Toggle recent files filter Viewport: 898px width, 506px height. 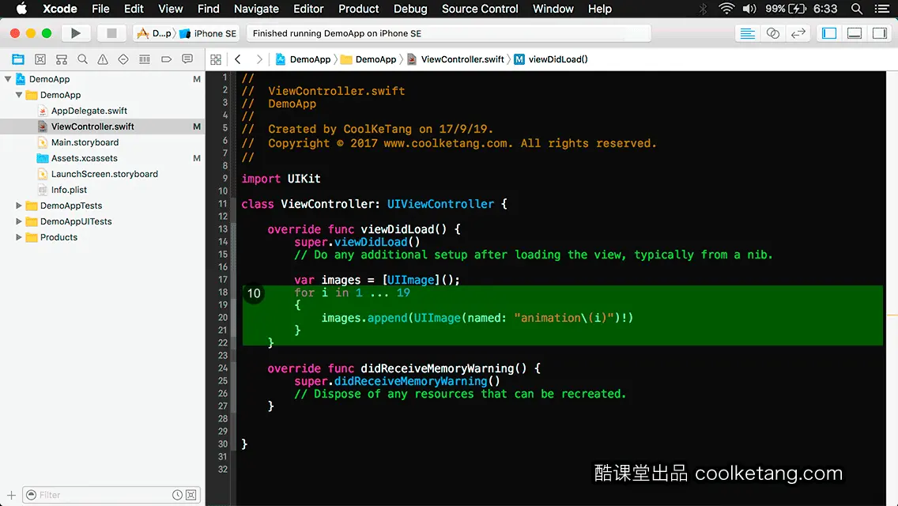coord(178,495)
